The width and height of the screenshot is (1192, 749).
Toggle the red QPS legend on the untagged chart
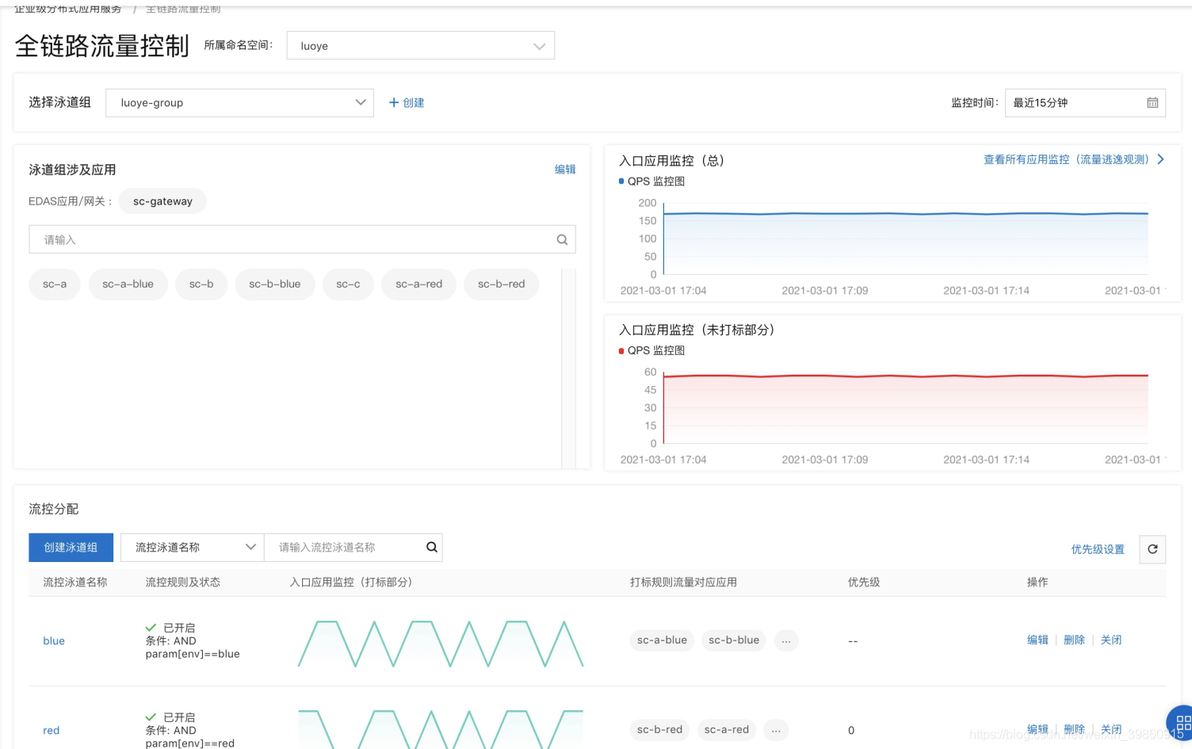[x=621, y=350]
